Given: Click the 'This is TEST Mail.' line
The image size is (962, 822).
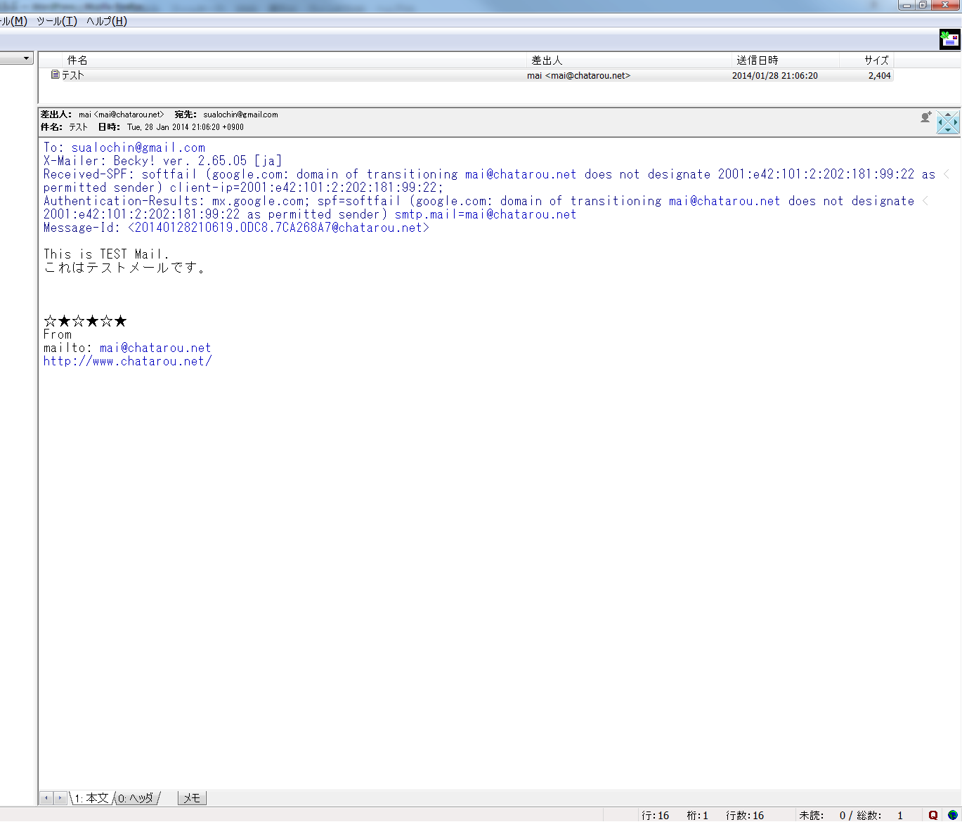Looking at the screenshot, I should [x=106, y=254].
